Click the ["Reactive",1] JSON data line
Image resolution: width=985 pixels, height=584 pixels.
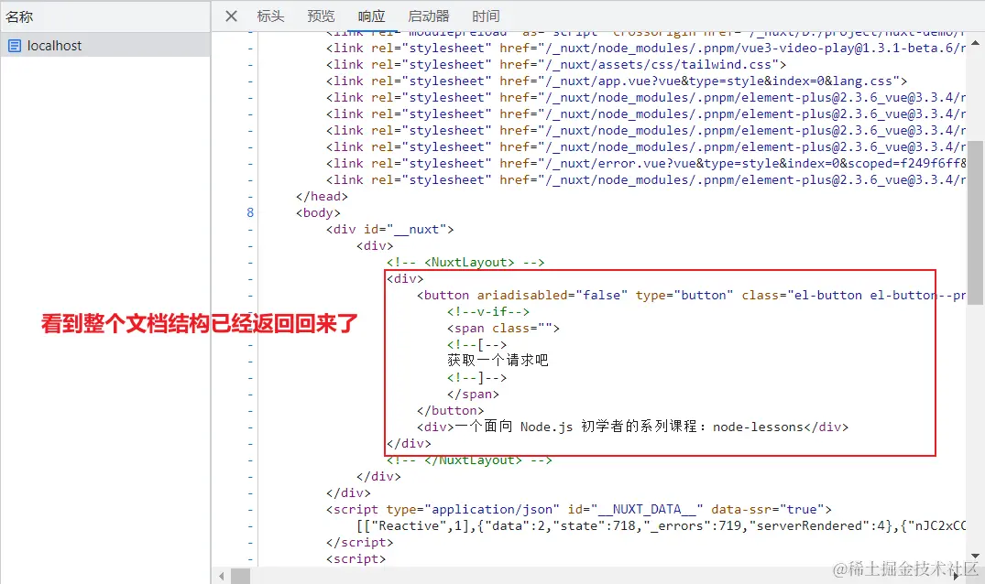click(661, 525)
